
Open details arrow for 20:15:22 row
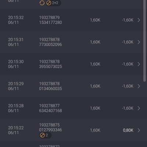click(139, 130)
